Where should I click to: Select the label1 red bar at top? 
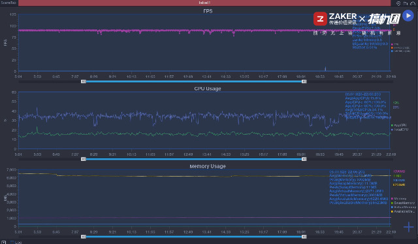point(204,3)
